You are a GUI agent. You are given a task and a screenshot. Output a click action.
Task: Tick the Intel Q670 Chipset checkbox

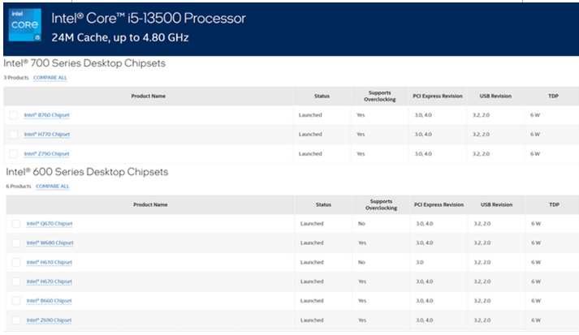point(16,224)
